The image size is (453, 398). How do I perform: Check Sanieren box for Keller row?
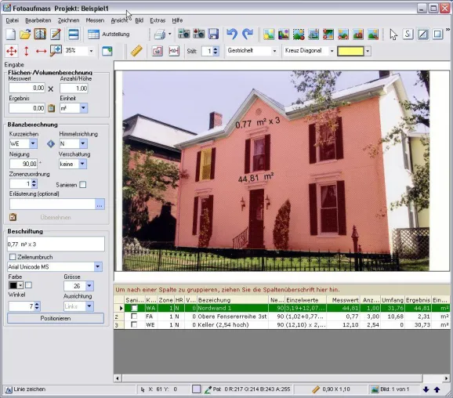134,324
